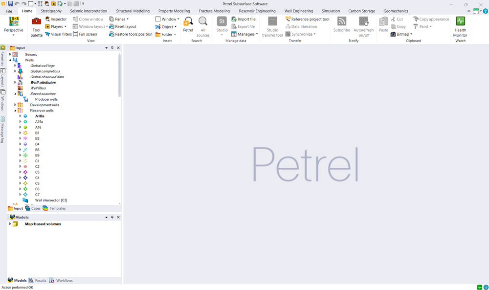The height and width of the screenshot is (290, 489).
Task: Close the Input pane
Action: pyautogui.click(x=118, y=48)
